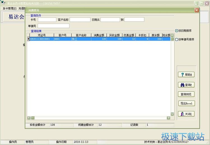Select consumption amount cell 120
The image size is (210, 145).
99,39
